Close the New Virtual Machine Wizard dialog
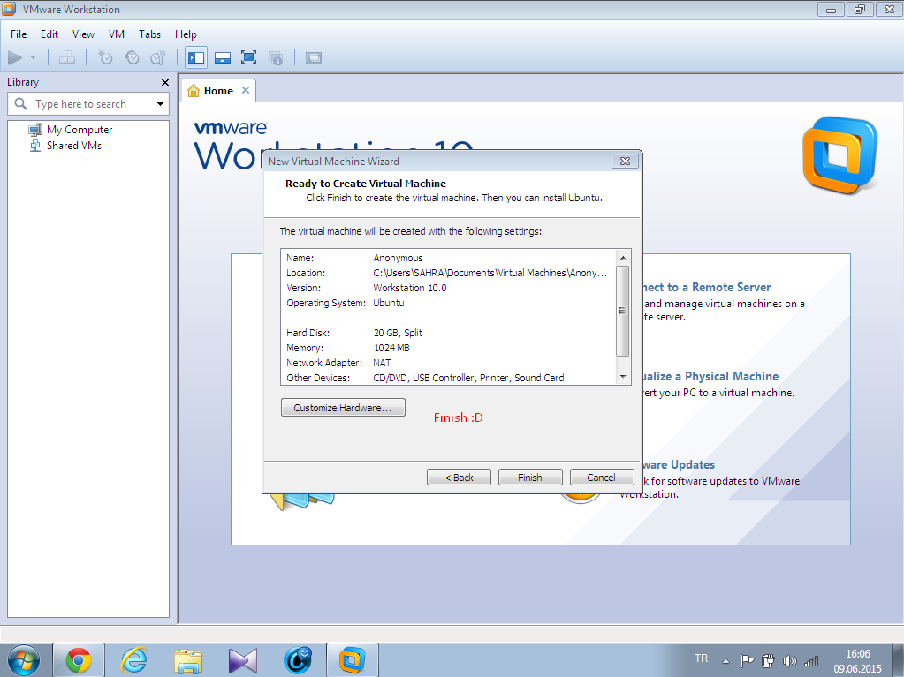This screenshot has width=904, height=677. tap(625, 162)
